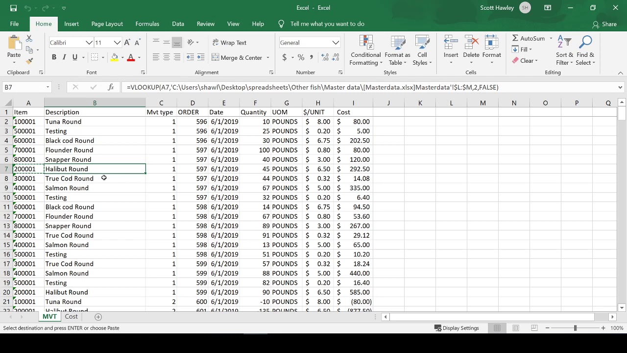Open the Conditional Formatting dropdown
Image resolution: width=627 pixels, height=353 pixels.
point(366,50)
